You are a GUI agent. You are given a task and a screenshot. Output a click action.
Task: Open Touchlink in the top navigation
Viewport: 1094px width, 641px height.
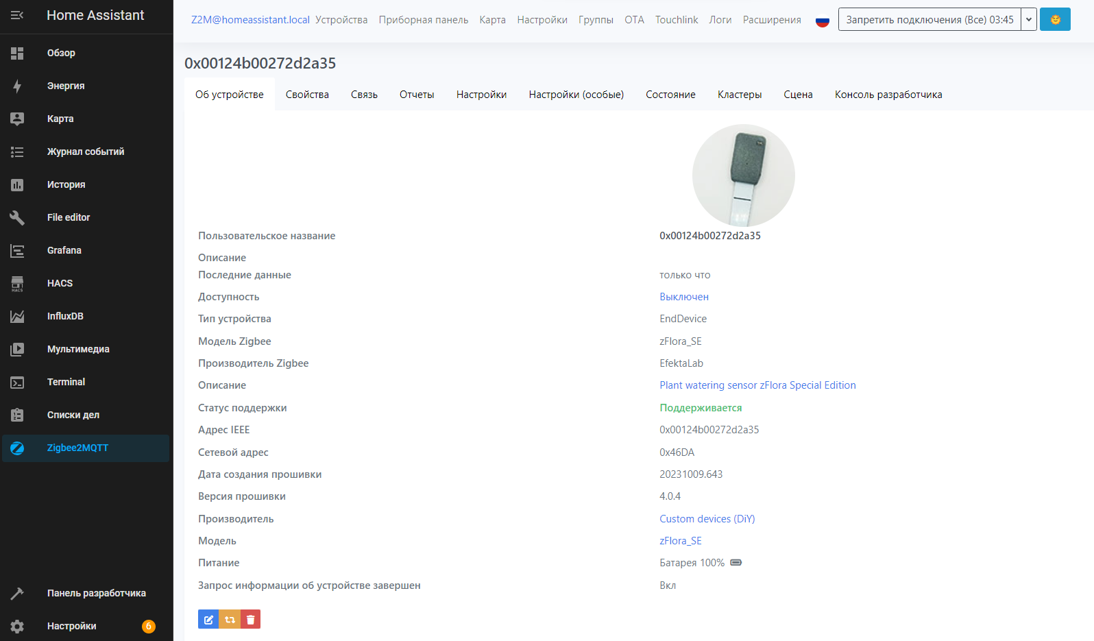tap(676, 20)
